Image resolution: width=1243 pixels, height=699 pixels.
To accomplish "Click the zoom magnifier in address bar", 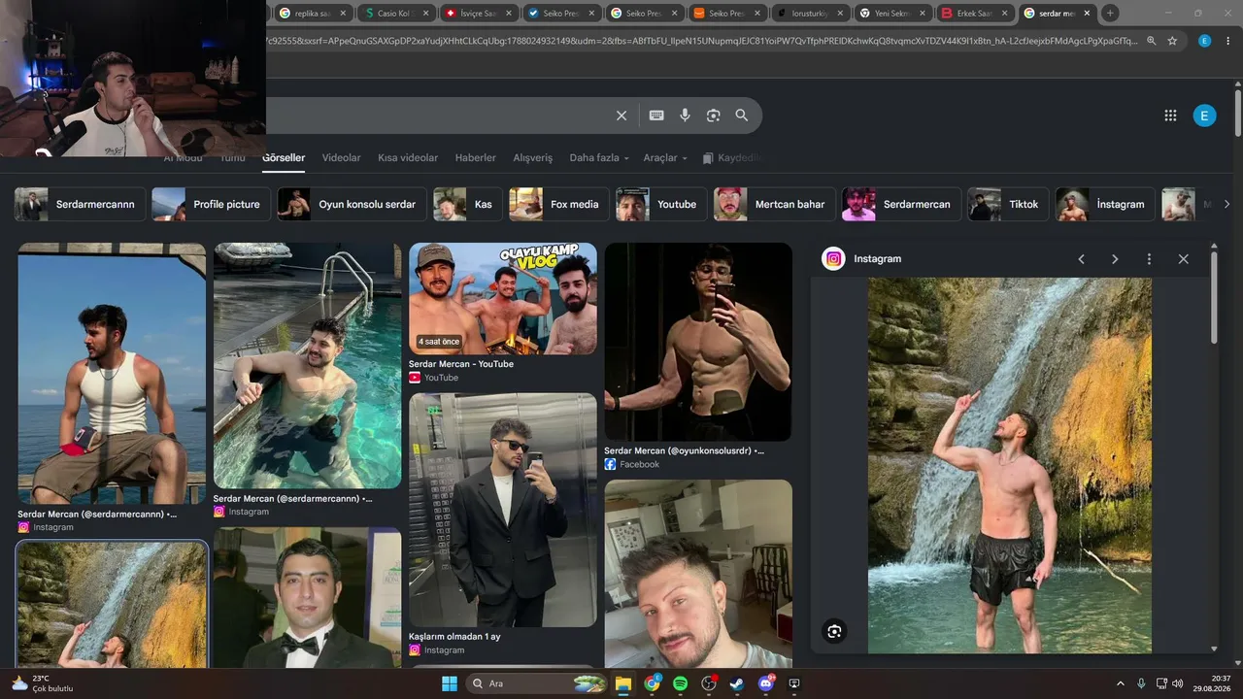I will [x=1151, y=41].
